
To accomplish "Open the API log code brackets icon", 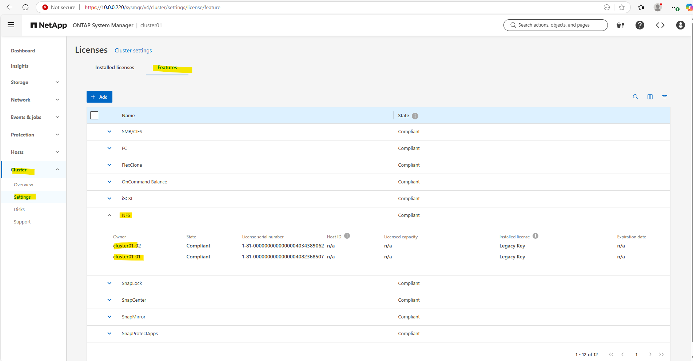I will [x=660, y=25].
